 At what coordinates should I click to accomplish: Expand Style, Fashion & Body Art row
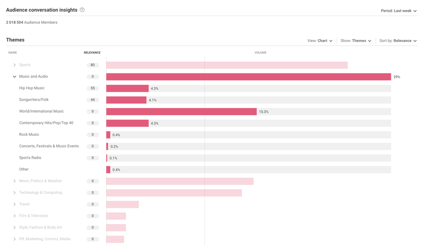[14, 227]
